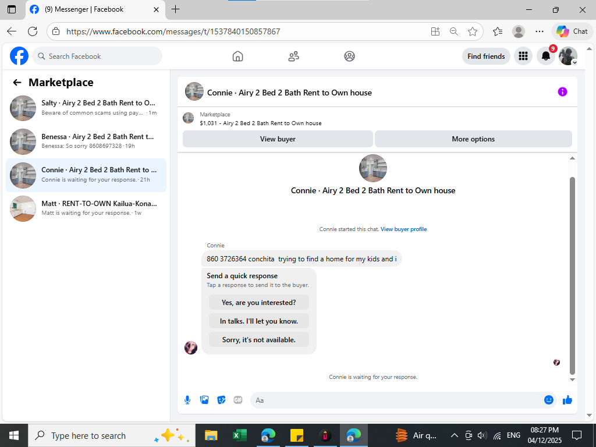Send quick response 'Yes, are you interested?'

click(259, 303)
